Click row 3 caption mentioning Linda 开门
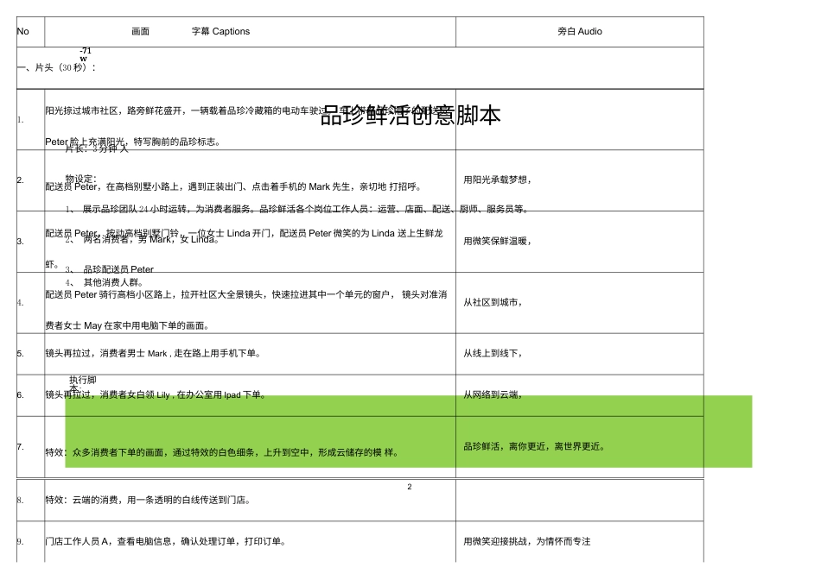Image resolution: width=821 pixels, height=580 pixels. (x=244, y=233)
